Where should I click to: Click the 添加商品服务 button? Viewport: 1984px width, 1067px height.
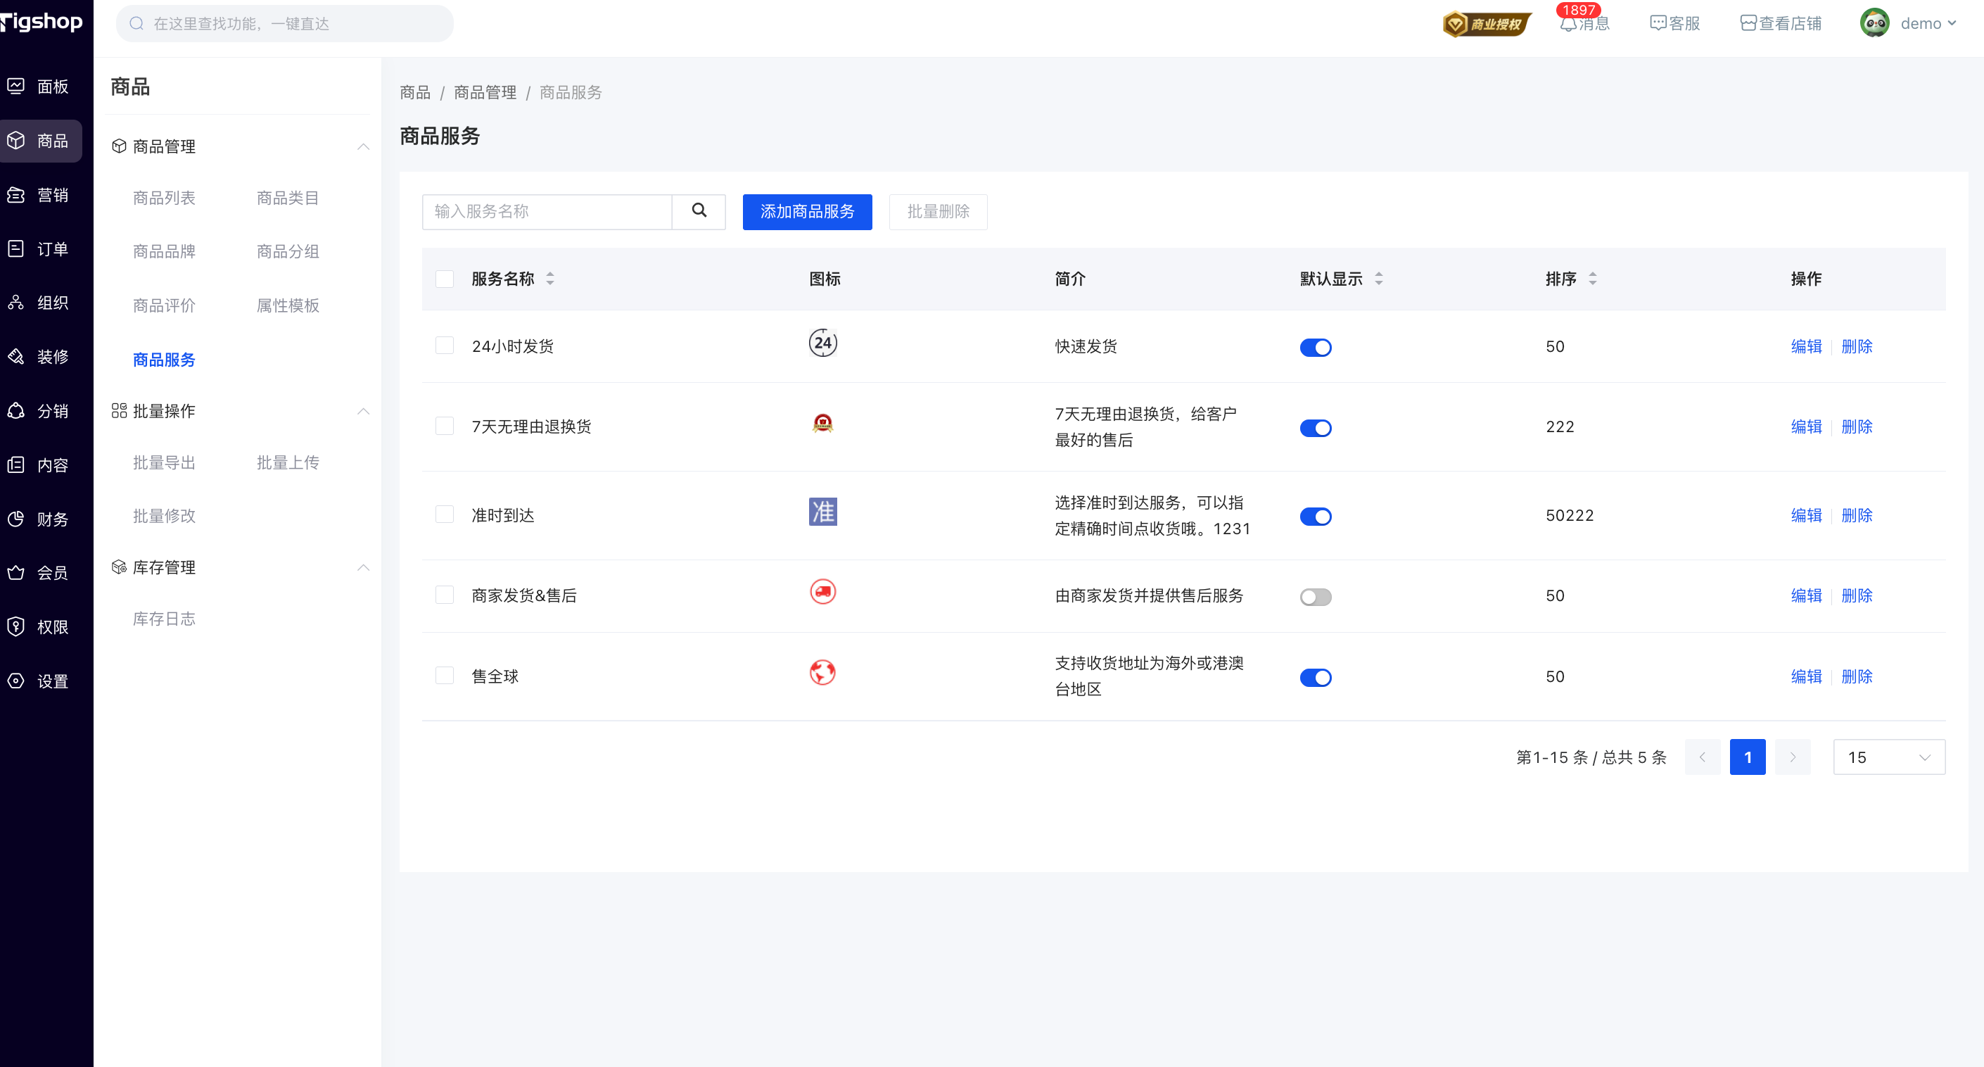(806, 212)
